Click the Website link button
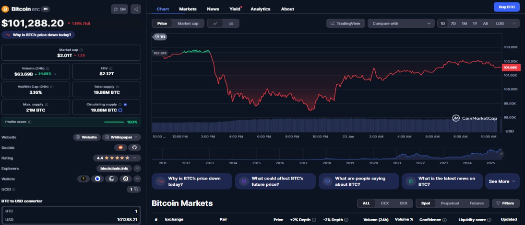The width and height of the screenshot is (525, 225). 87,137
